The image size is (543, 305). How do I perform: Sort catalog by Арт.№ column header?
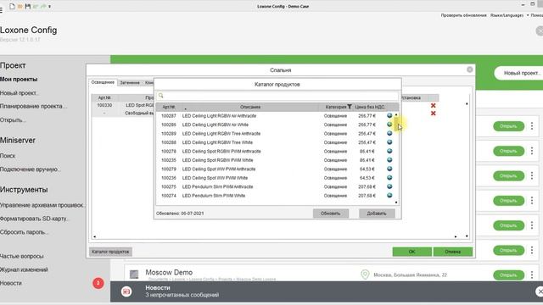tap(169, 107)
